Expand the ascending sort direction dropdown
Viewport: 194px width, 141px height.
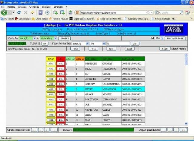[55, 38]
